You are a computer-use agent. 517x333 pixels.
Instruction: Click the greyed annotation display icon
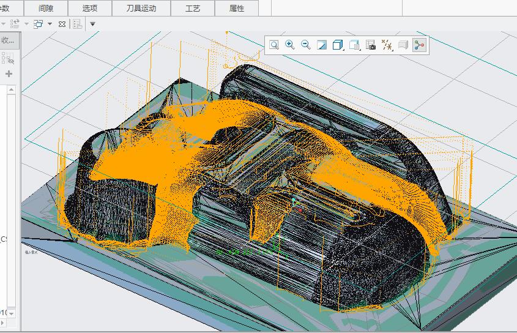403,45
